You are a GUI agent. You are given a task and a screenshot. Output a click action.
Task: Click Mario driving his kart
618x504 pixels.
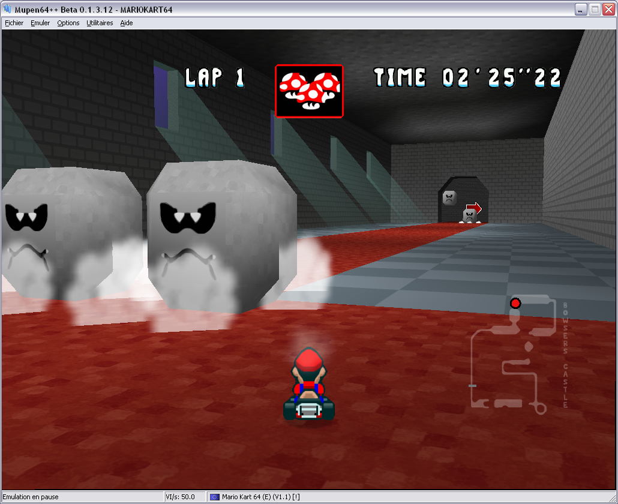(309, 384)
